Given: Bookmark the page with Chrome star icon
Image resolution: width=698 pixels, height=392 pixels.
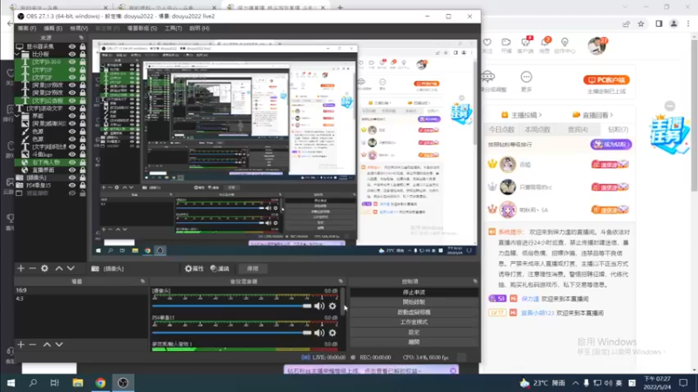Looking at the screenshot, I should [641, 24].
